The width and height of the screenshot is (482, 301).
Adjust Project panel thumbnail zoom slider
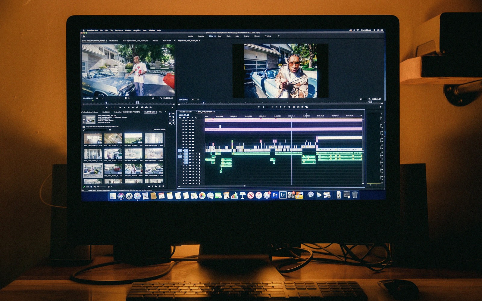click(102, 187)
